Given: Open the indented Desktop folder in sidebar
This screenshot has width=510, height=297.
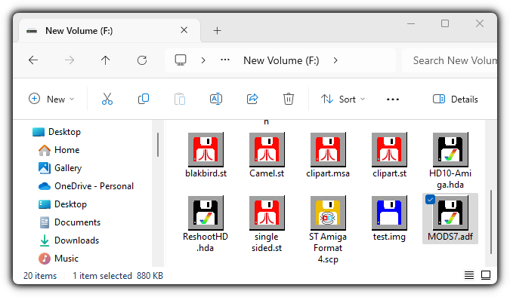Looking at the screenshot, I should click(x=63, y=204).
